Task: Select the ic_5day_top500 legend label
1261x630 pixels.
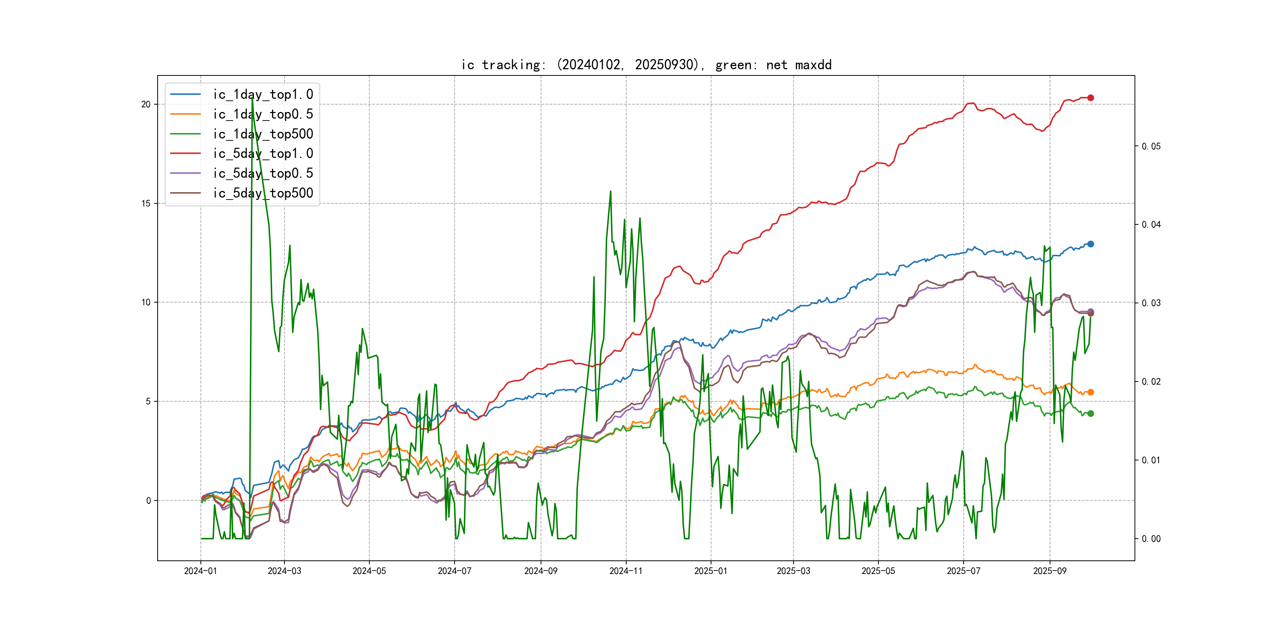Action: (263, 193)
